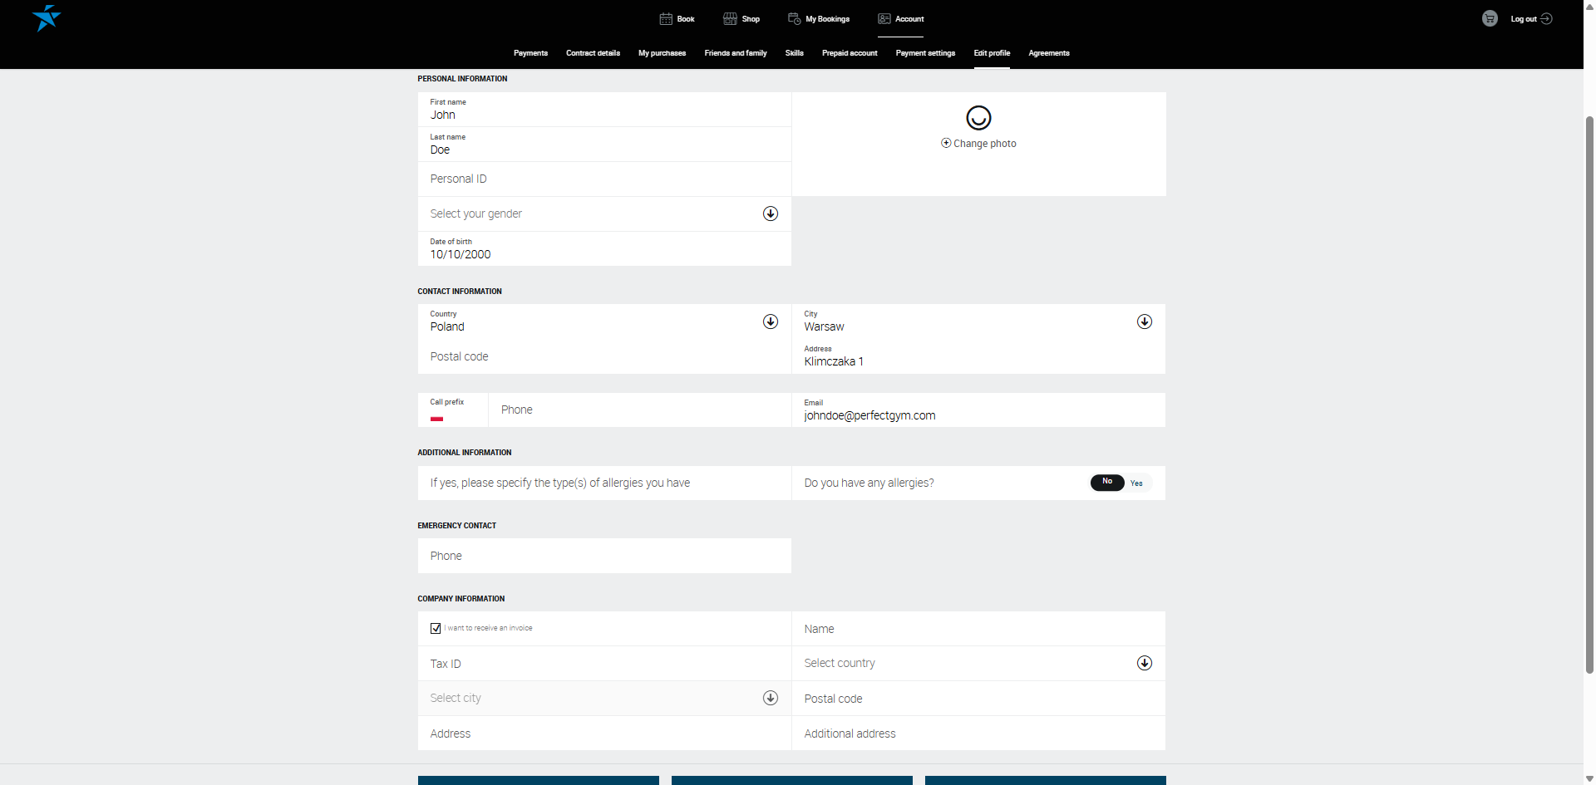Open the Contract details tab
This screenshot has width=1596, height=785.
[x=593, y=53]
